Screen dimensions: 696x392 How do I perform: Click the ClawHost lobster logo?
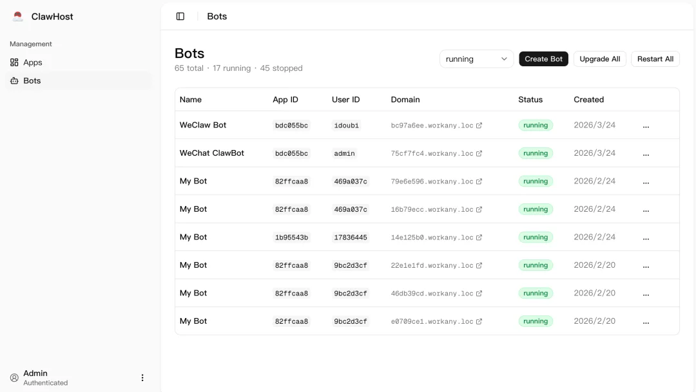(x=17, y=16)
